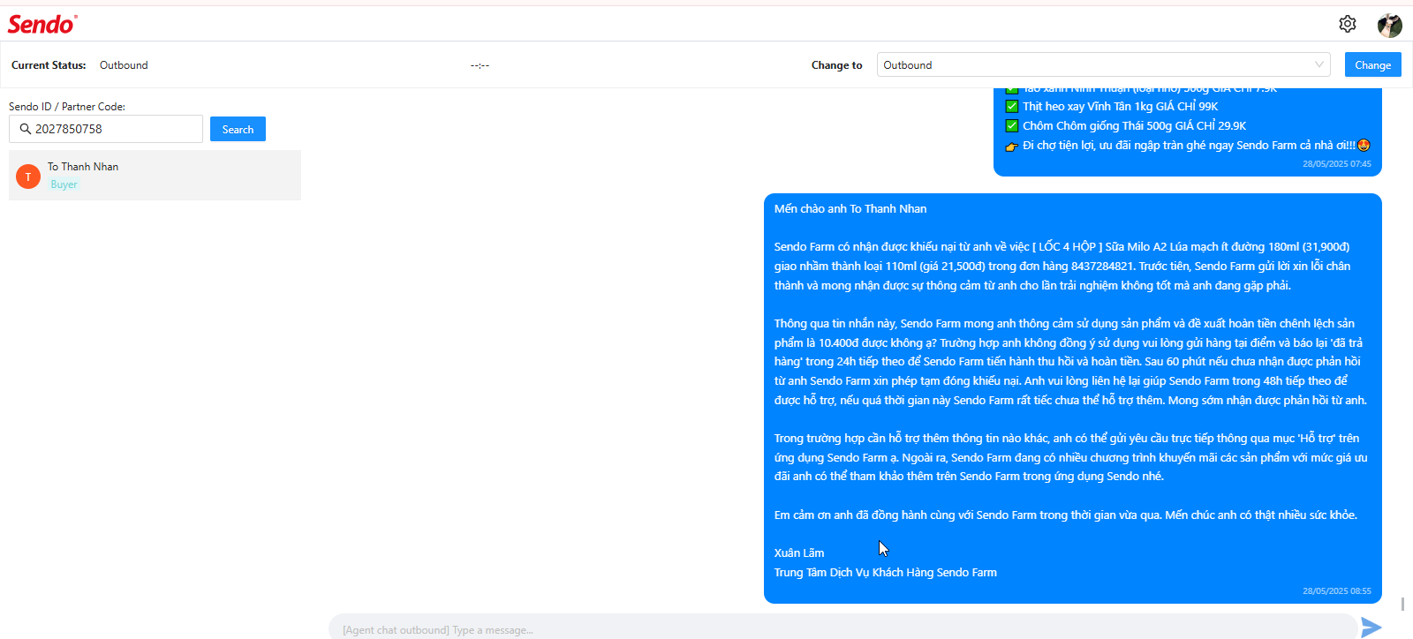Click the 28/05/2025 08:55 timestamp

coord(1336,591)
